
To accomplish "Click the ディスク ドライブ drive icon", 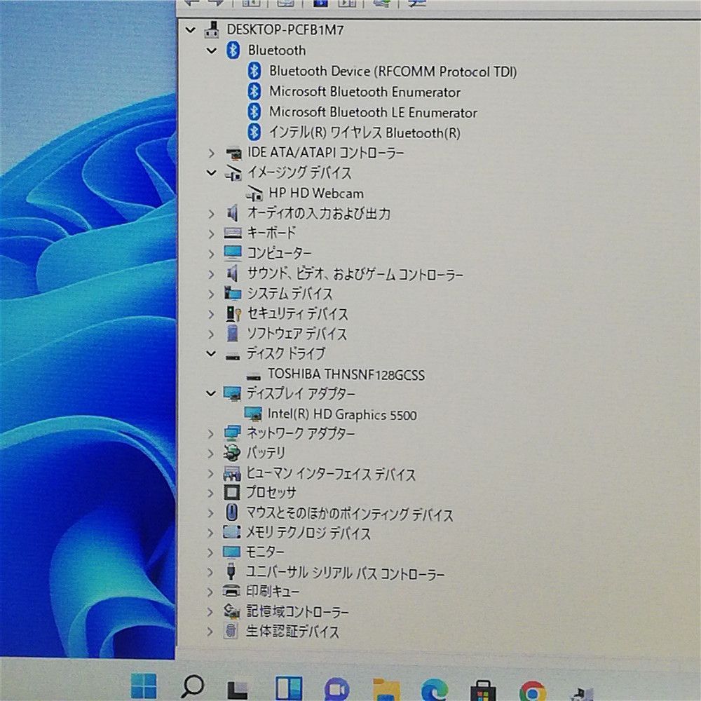I will (233, 356).
